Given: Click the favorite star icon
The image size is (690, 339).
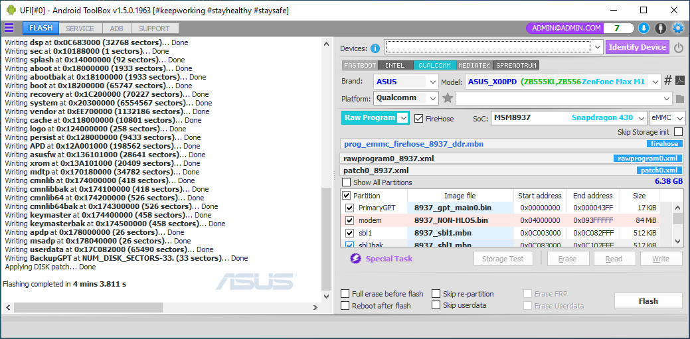Looking at the screenshot, I should coord(448,98).
